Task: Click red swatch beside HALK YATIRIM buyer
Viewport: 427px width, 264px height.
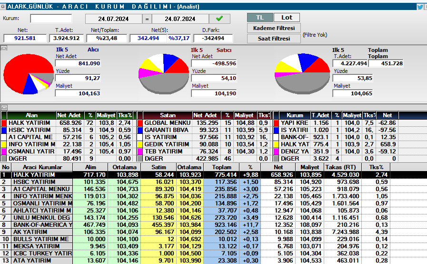Action: [x=3, y=123]
